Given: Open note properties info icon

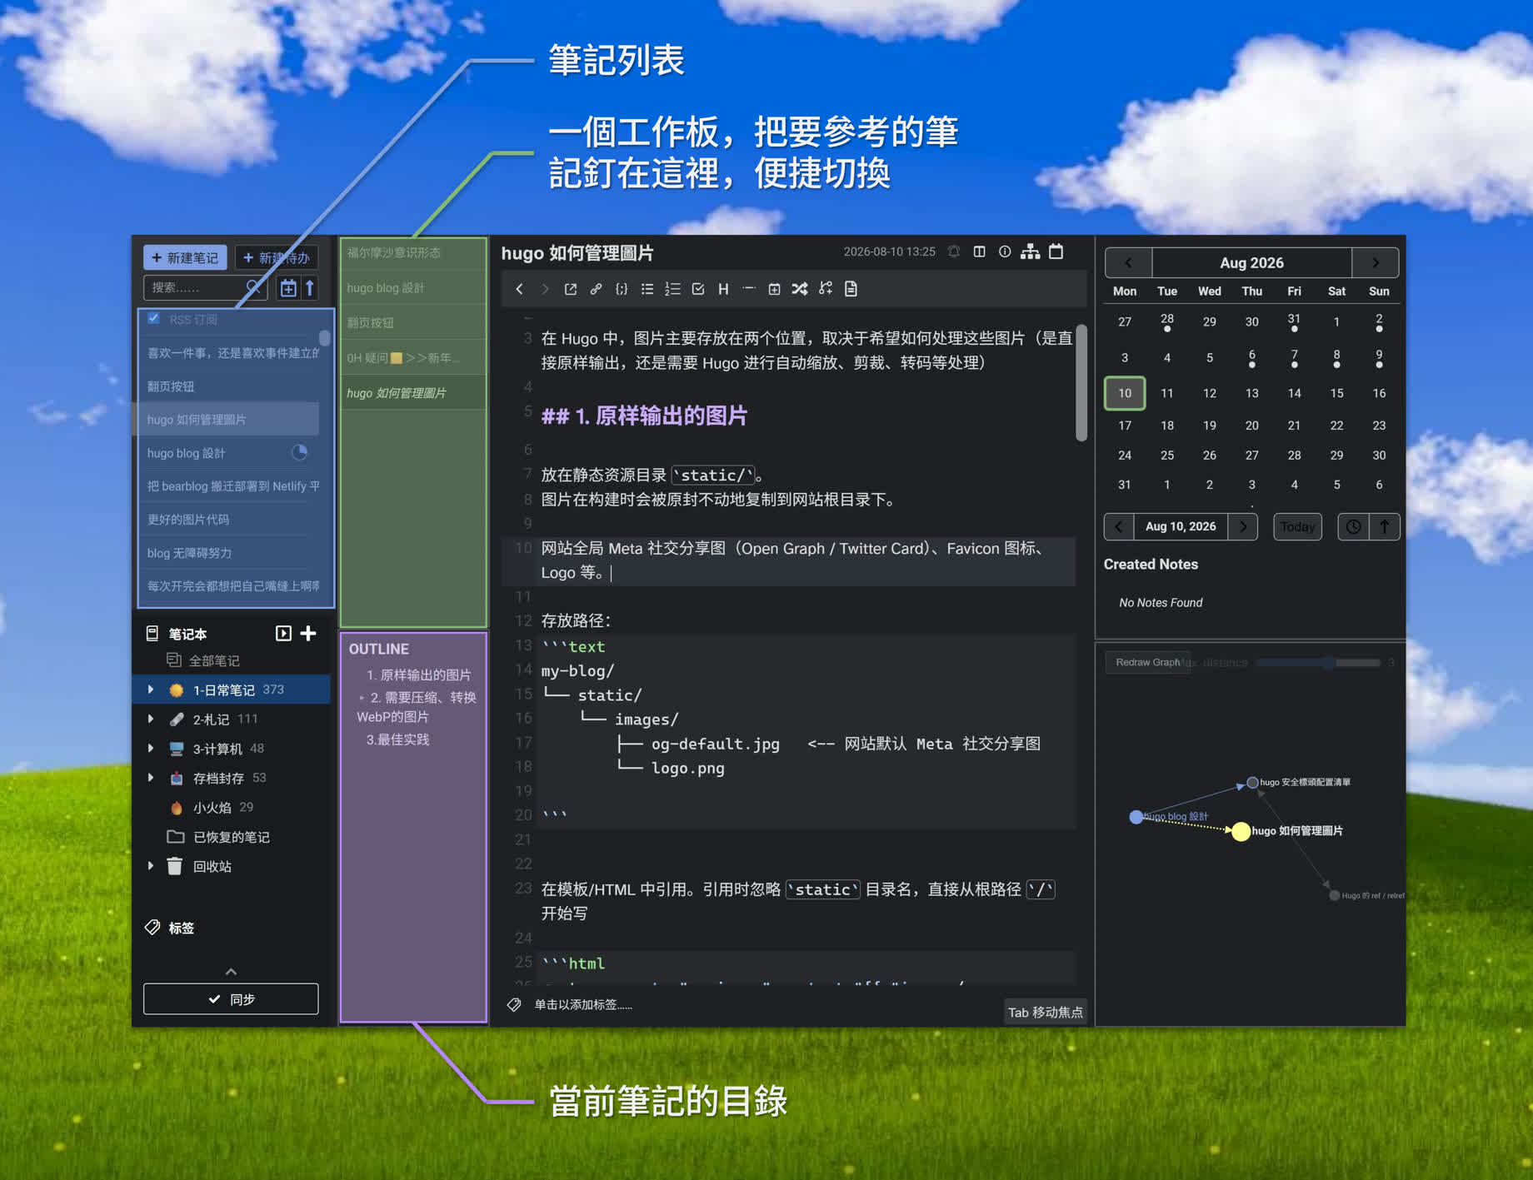Looking at the screenshot, I should (1005, 251).
